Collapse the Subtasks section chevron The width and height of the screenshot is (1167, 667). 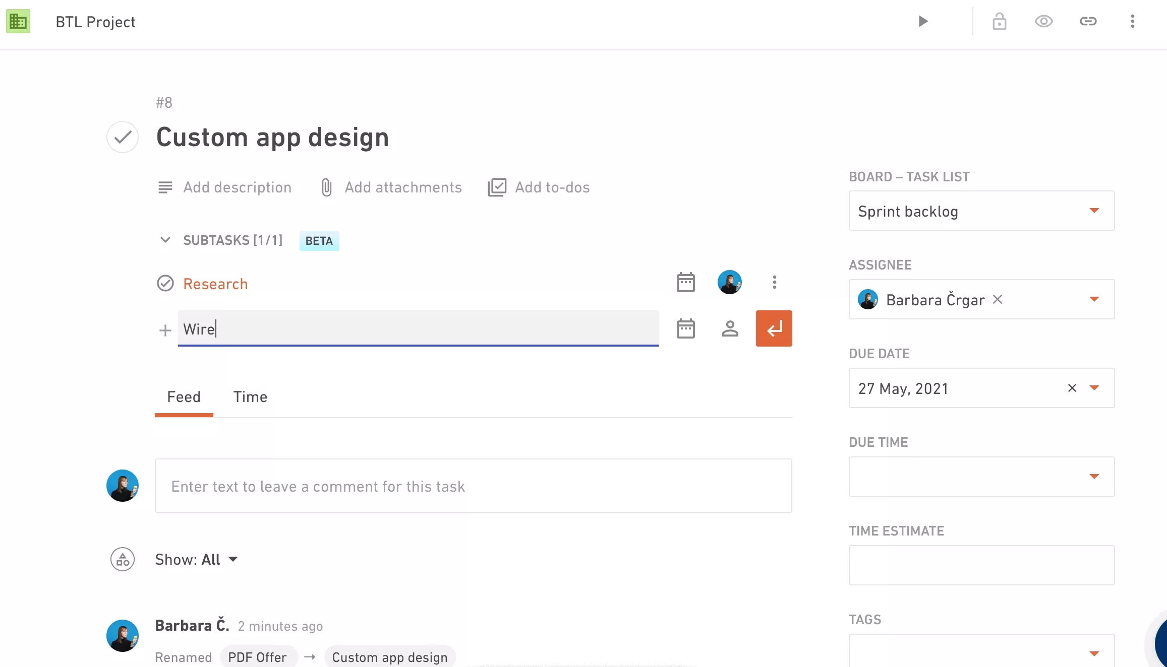pyautogui.click(x=165, y=240)
